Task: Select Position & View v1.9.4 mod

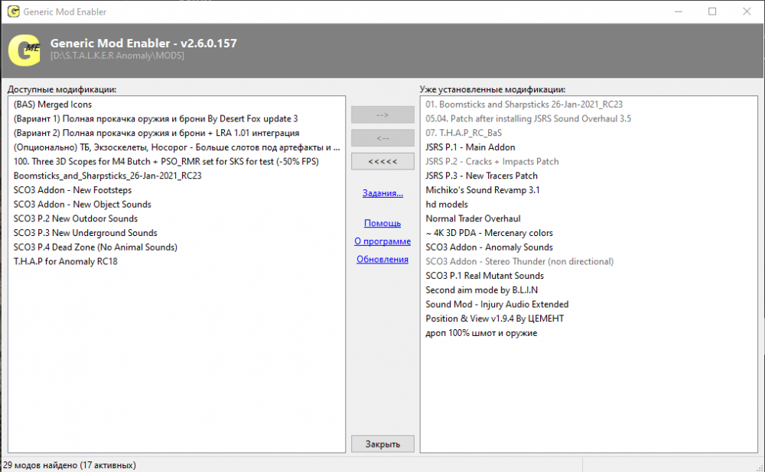Action: coord(495,318)
